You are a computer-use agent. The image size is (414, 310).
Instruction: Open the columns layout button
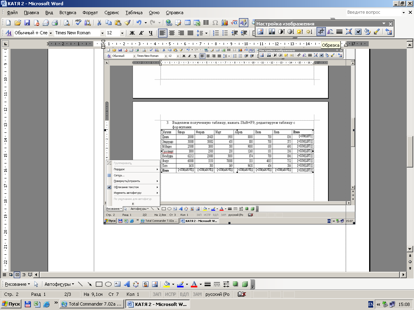(206, 23)
